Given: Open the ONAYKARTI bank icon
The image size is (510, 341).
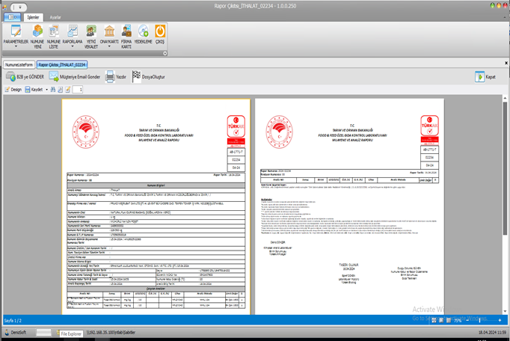Looking at the screenshot, I should click(x=109, y=31).
